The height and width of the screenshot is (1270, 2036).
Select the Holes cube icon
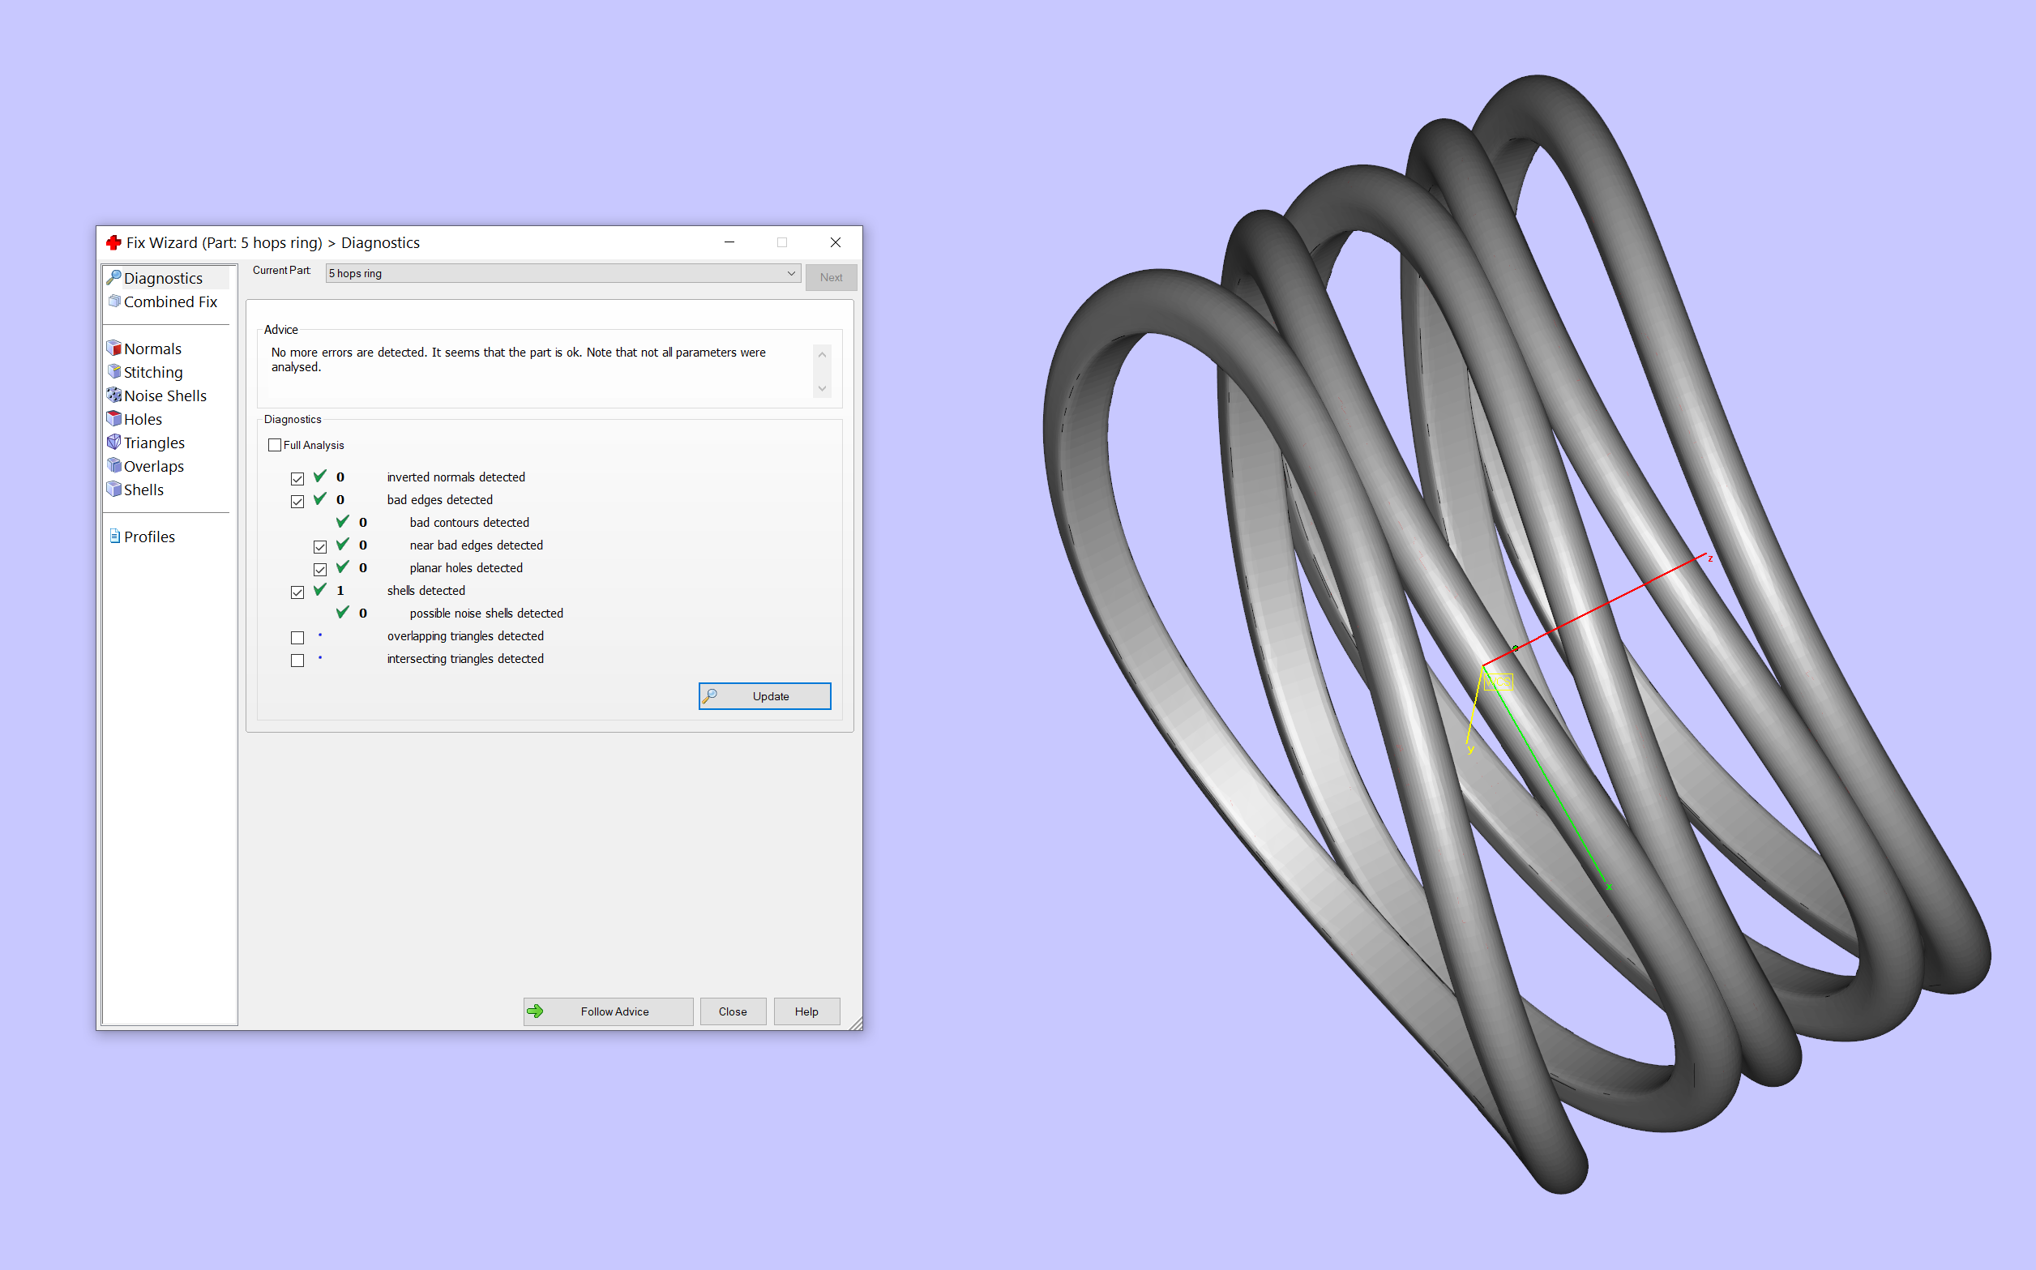(x=114, y=418)
